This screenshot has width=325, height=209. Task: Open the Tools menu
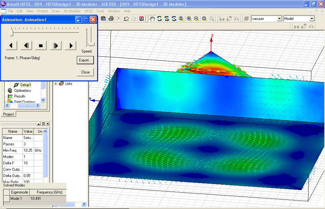pyautogui.click(x=100, y=11)
